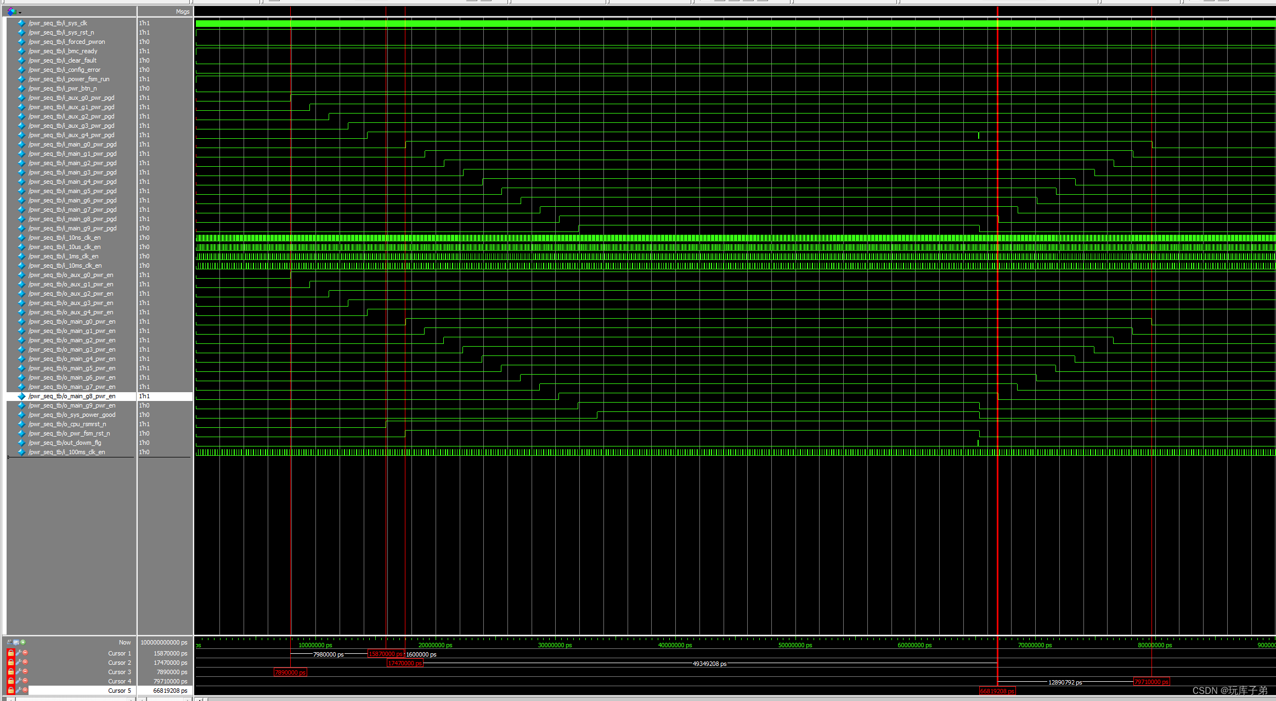Click the Now label in the cursor pane

pyautogui.click(x=125, y=642)
